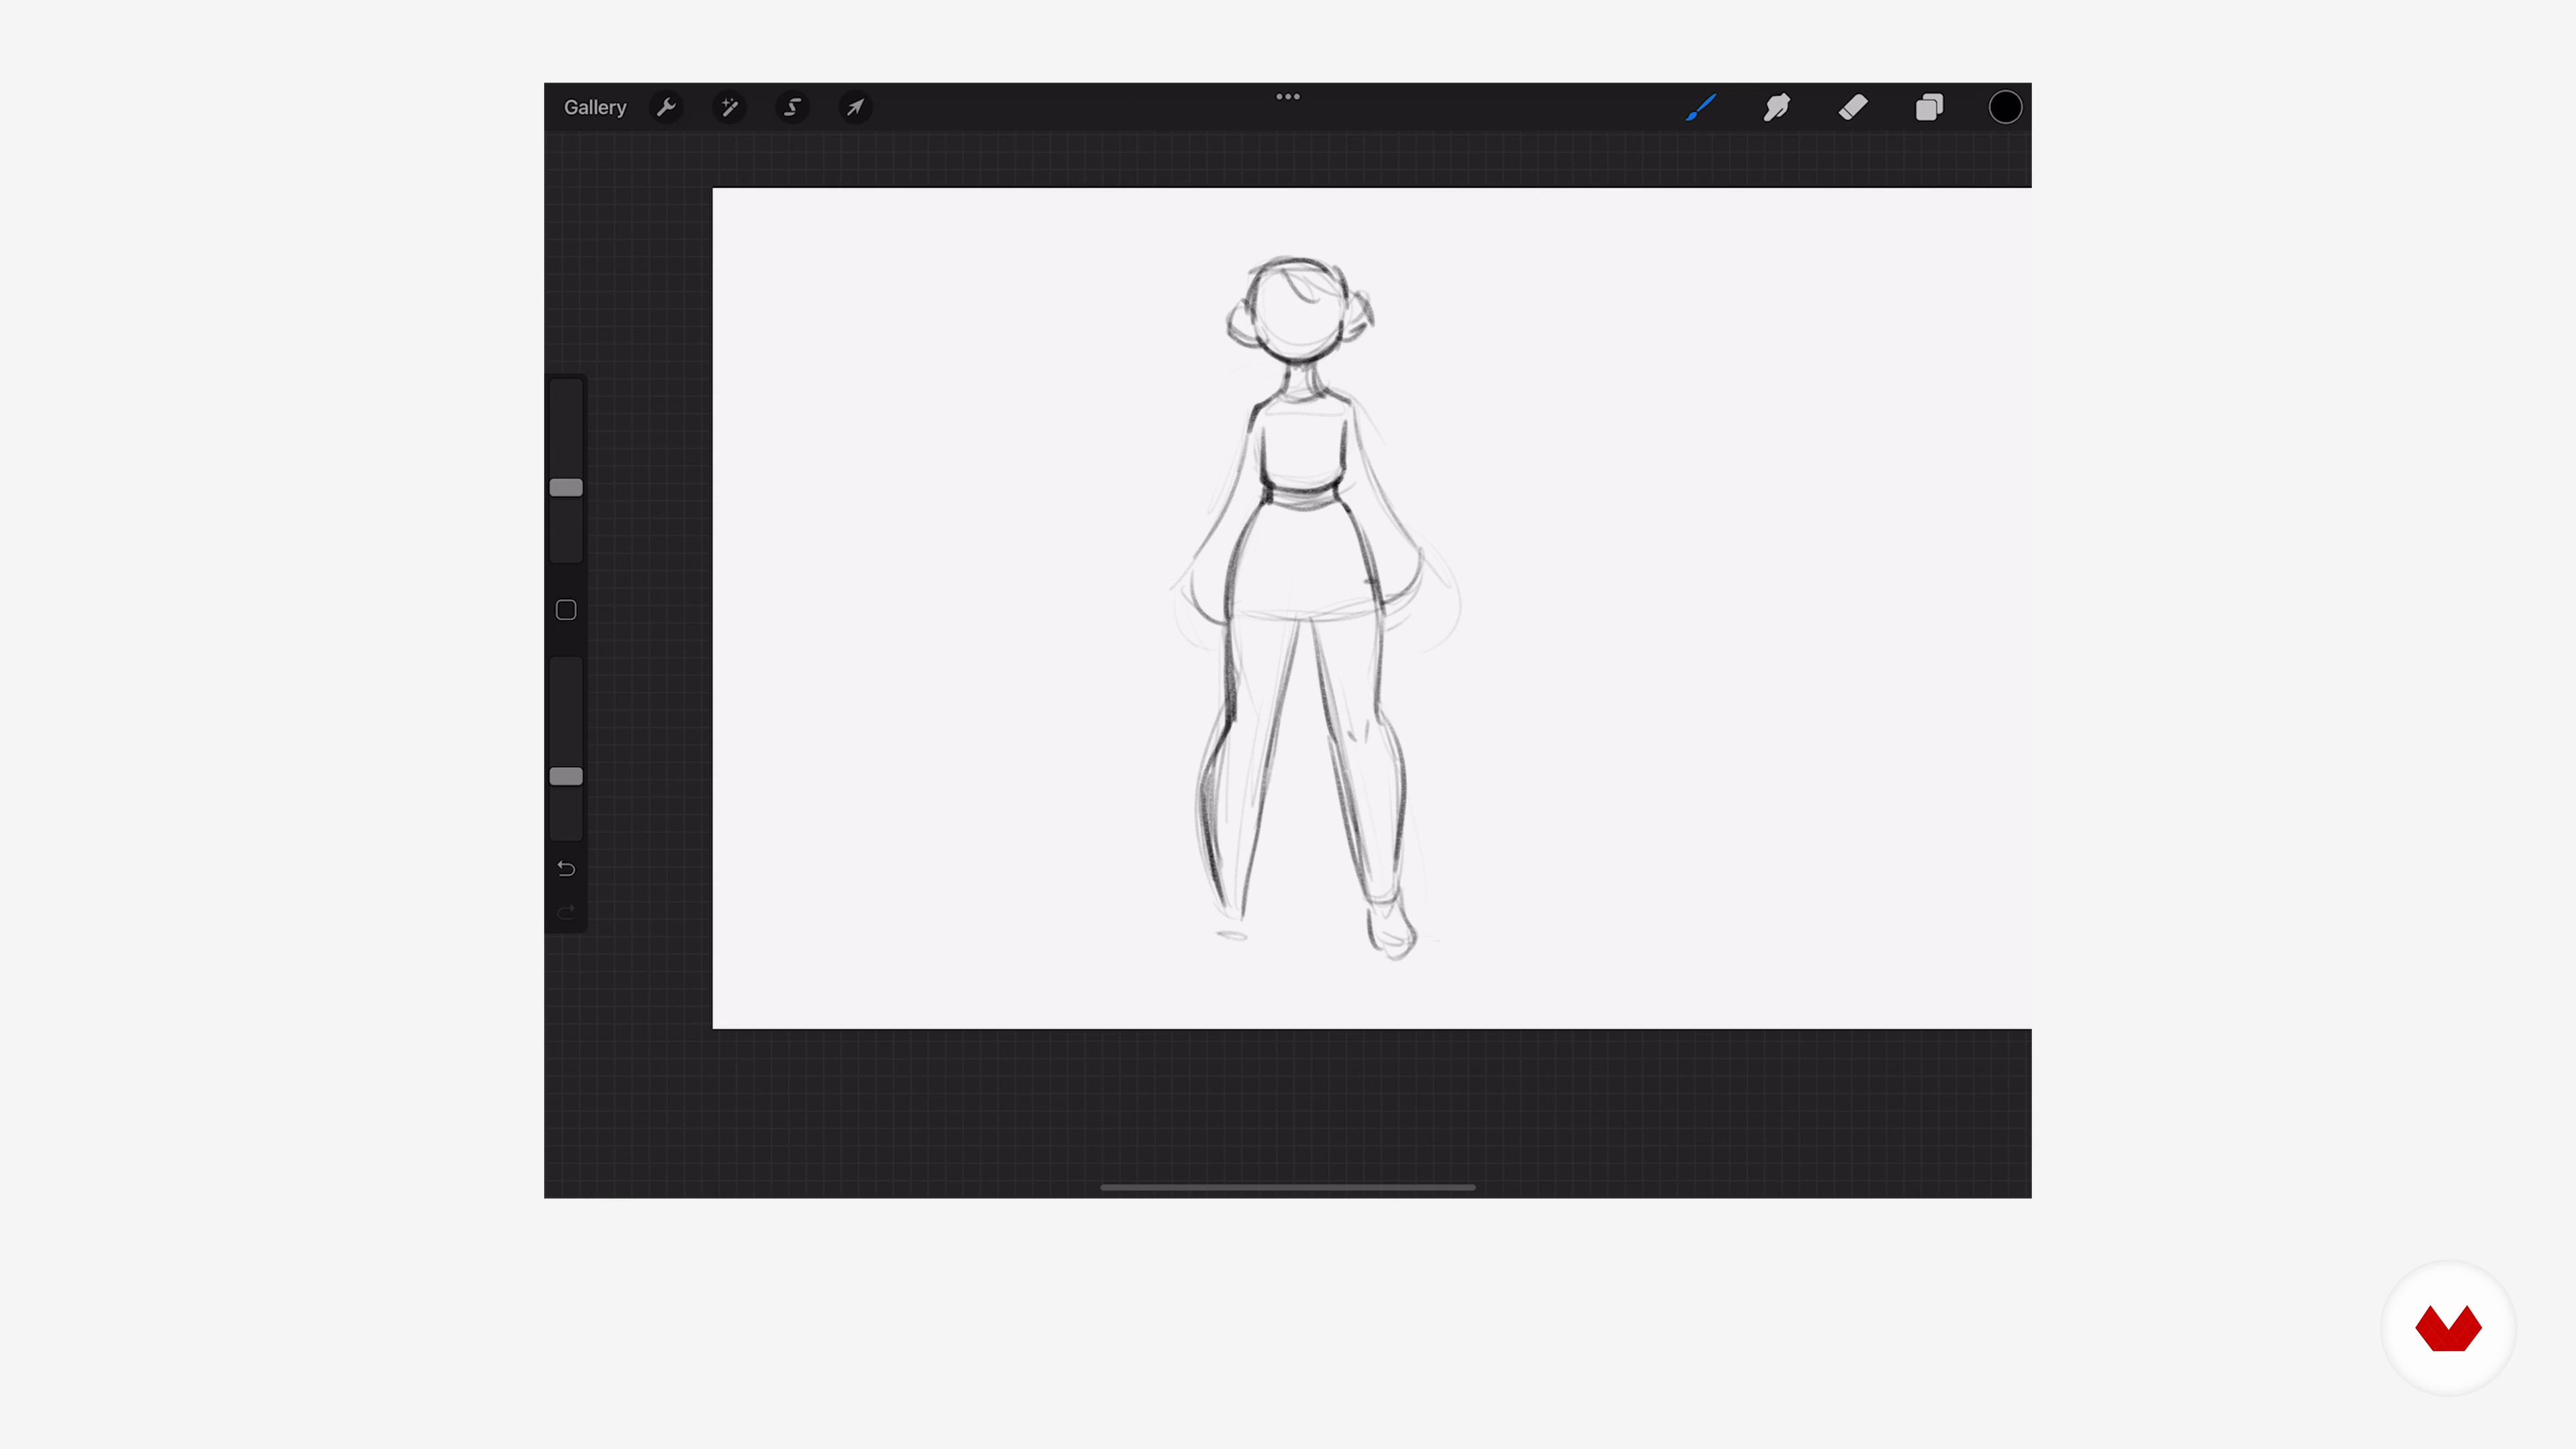Click the brush size slider handle
Screen dimensions: 2576x1449
(x=566, y=488)
